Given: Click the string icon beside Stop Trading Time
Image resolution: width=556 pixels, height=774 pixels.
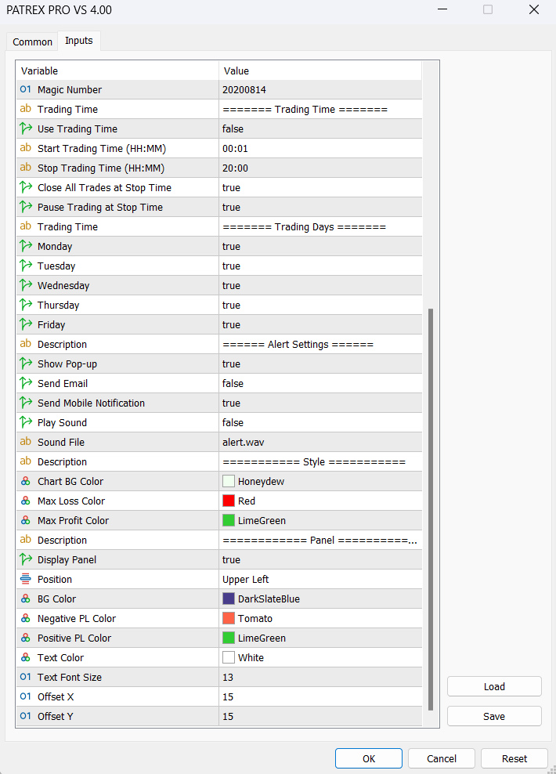Looking at the screenshot, I should pyautogui.click(x=26, y=168).
